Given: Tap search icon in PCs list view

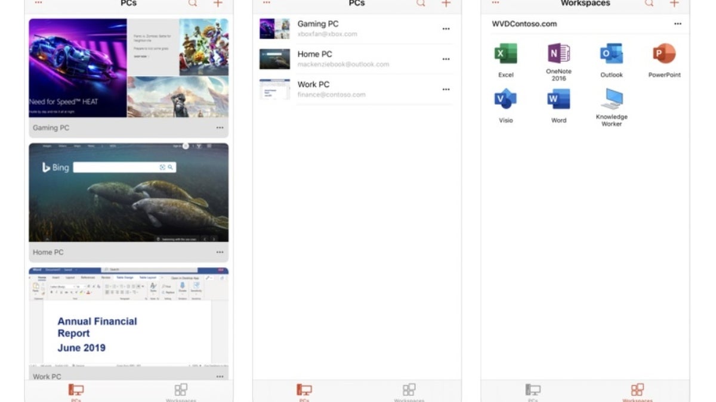Looking at the screenshot, I should tap(421, 4).
